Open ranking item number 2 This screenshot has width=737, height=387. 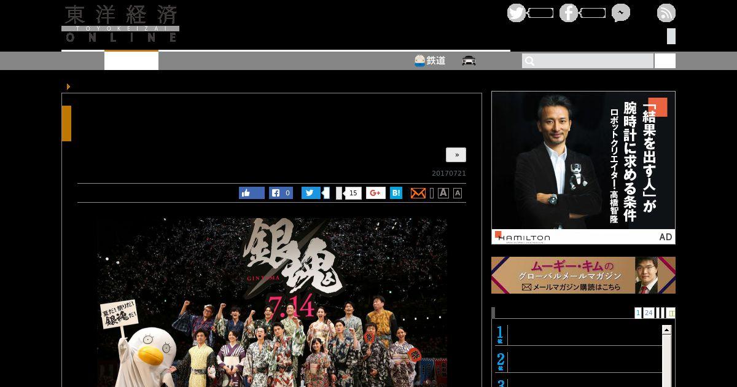(x=579, y=362)
